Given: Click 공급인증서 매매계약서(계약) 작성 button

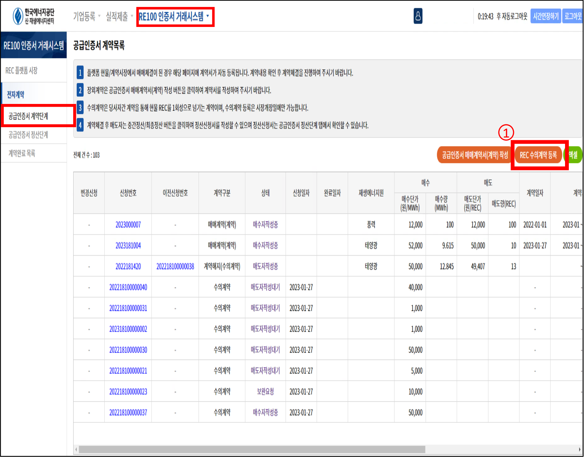Looking at the screenshot, I should [475, 155].
